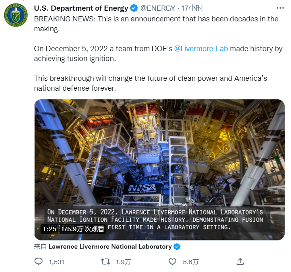Click the reply speech bubble icon
291x272 pixels.
(39, 262)
